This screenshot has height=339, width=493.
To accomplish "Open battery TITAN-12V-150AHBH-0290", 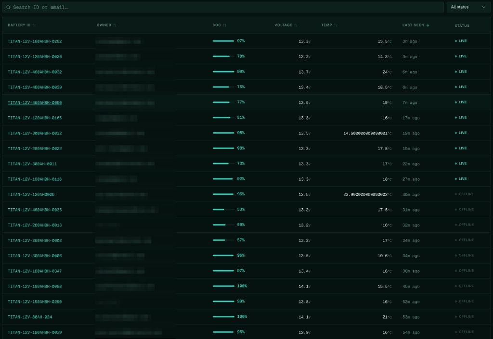I will click(35, 302).
